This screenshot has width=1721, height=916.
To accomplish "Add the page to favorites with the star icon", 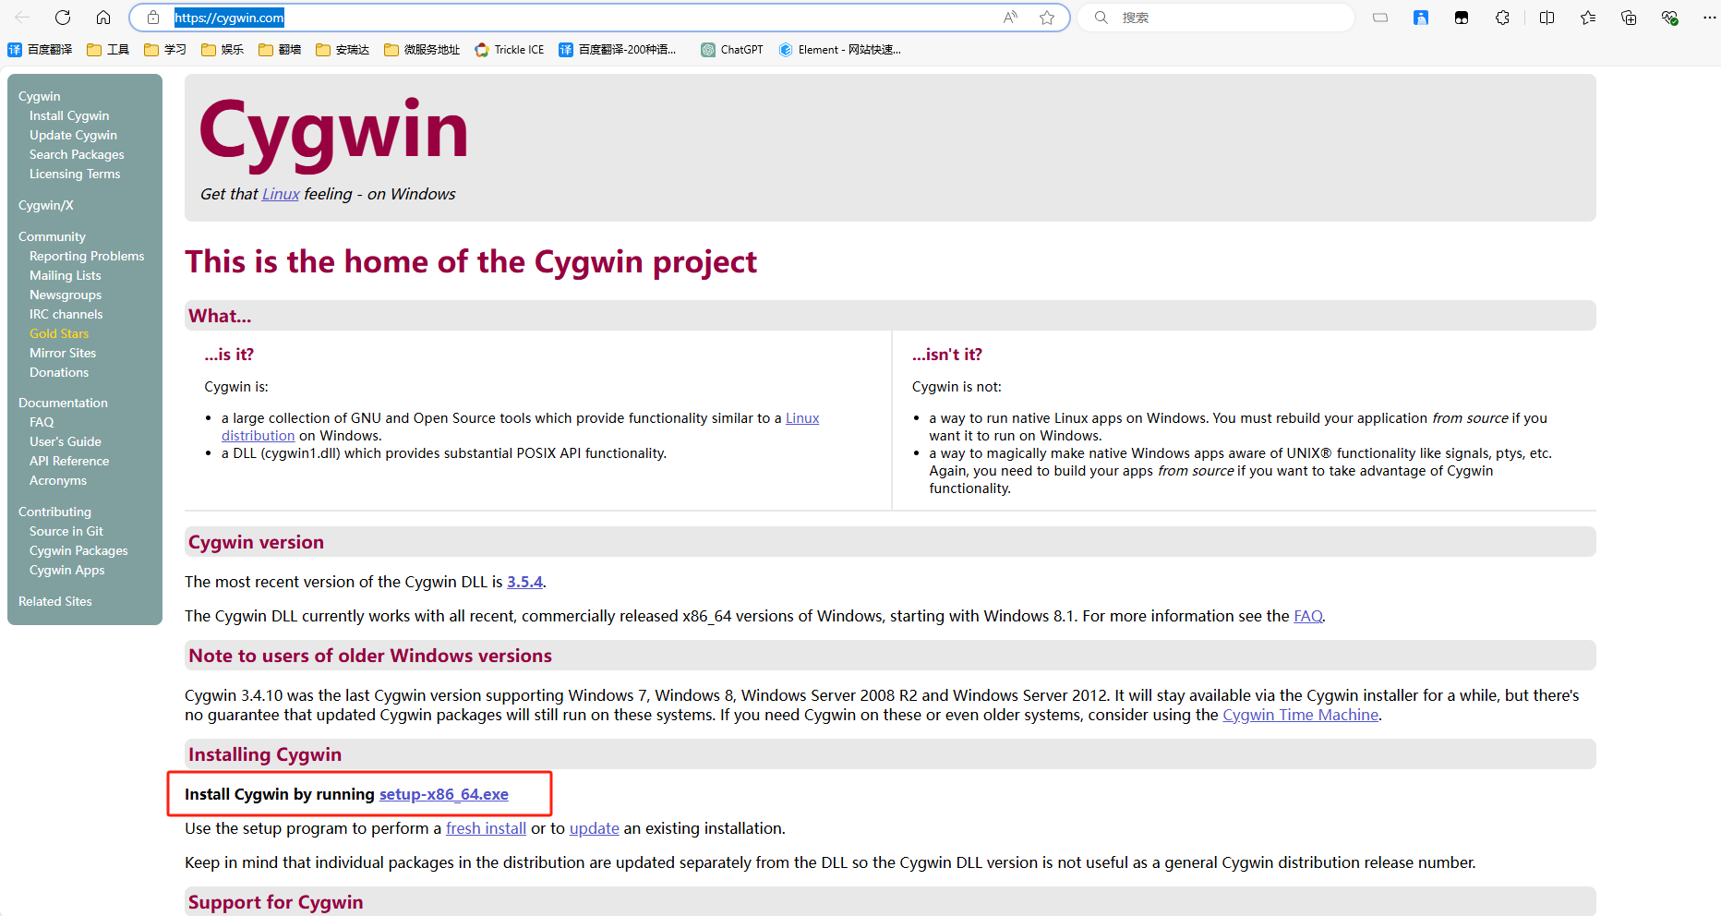I will point(1047,18).
